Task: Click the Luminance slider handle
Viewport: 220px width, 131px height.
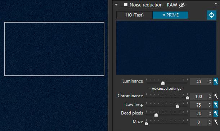Action: tap(163, 83)
